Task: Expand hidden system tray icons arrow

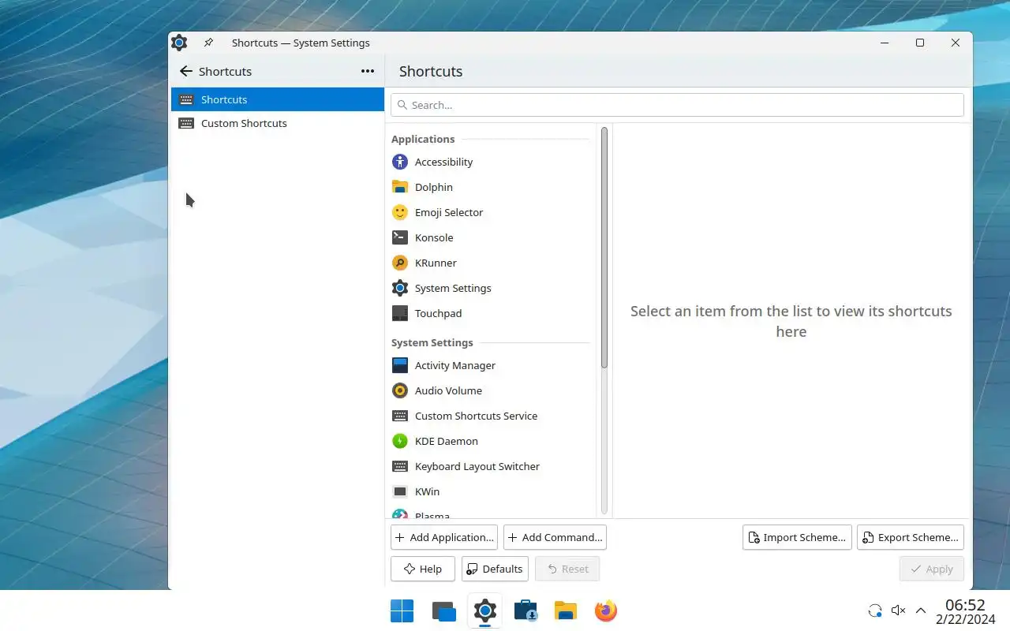Action: coord(921,610)
